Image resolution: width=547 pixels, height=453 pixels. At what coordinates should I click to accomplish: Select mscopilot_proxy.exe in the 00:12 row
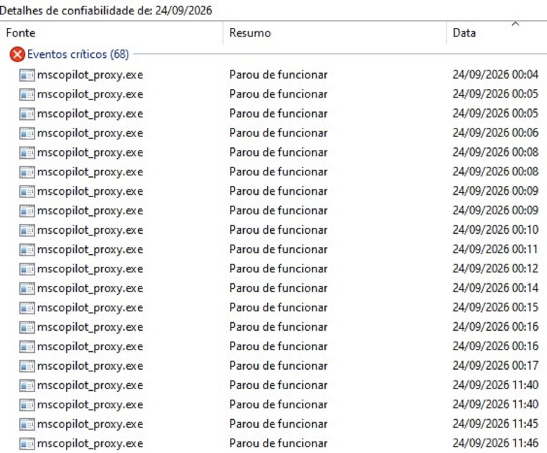pyautogui.click(x=90, y=269)
